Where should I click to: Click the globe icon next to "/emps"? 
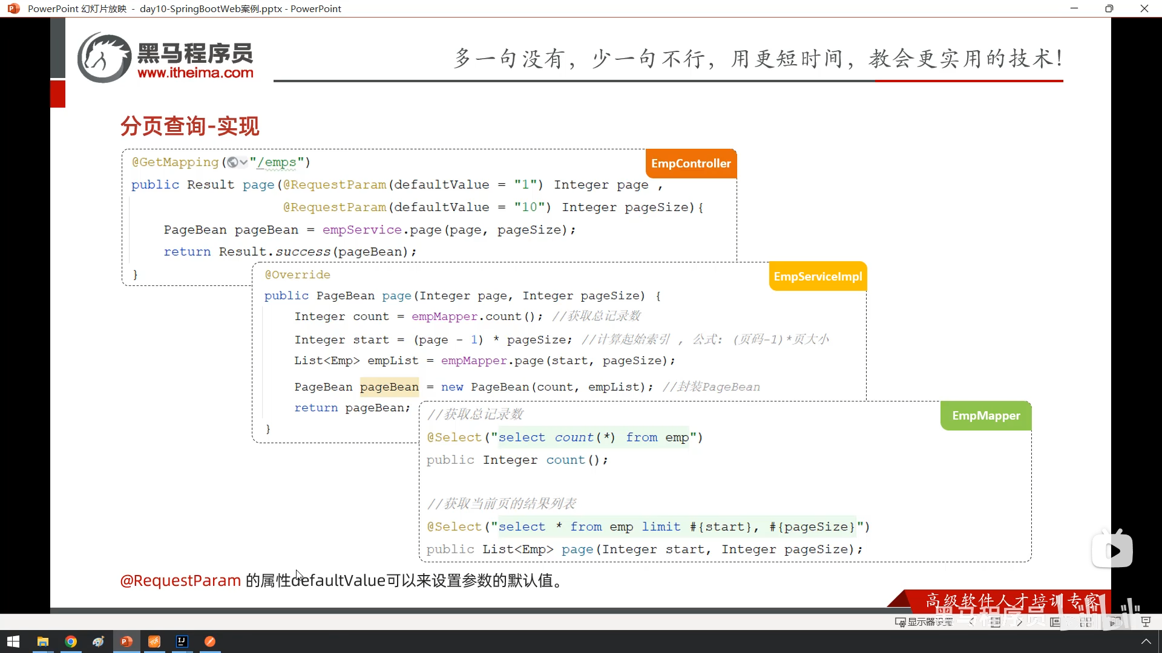[x=232, y=162]
